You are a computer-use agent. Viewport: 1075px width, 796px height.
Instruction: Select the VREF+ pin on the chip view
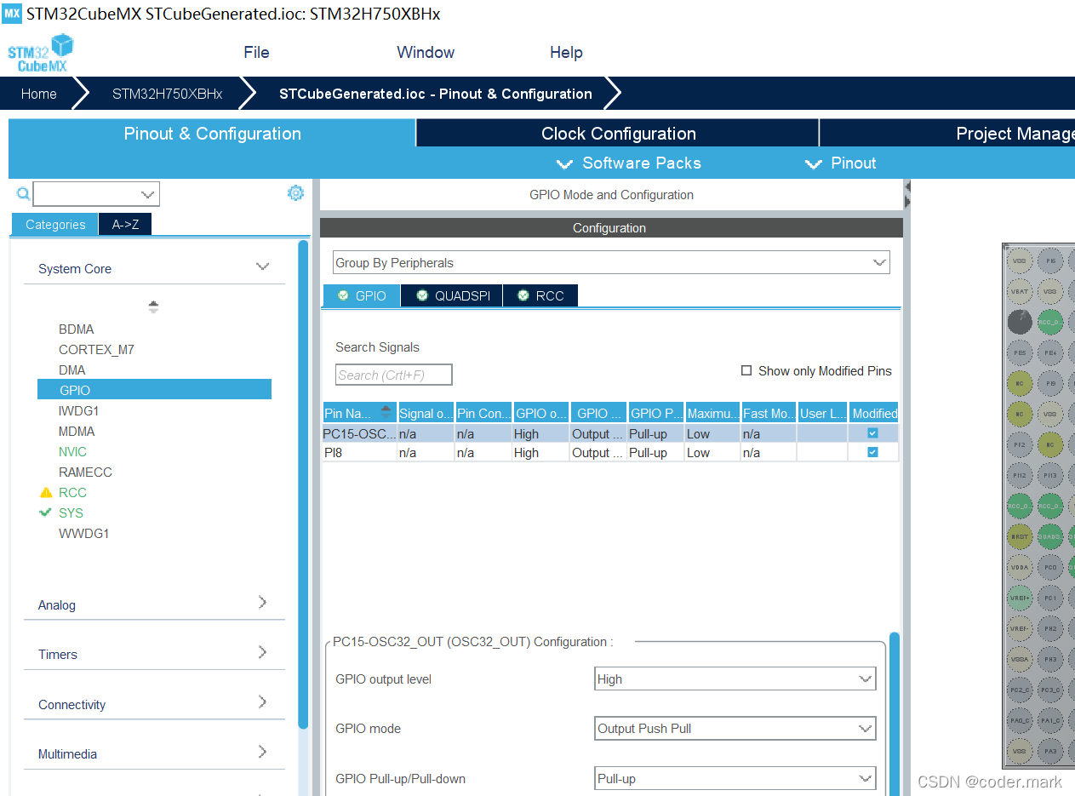pos(1020,598)
